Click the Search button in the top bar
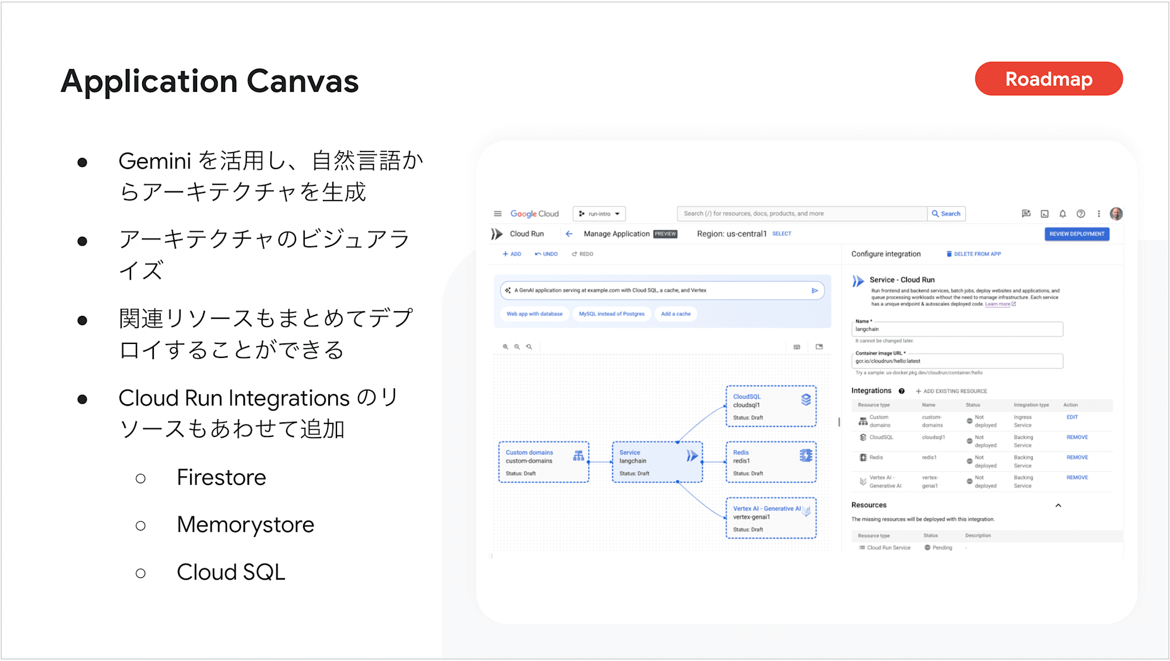Viewport: 1170px width, 661px height. pos(947,214)
